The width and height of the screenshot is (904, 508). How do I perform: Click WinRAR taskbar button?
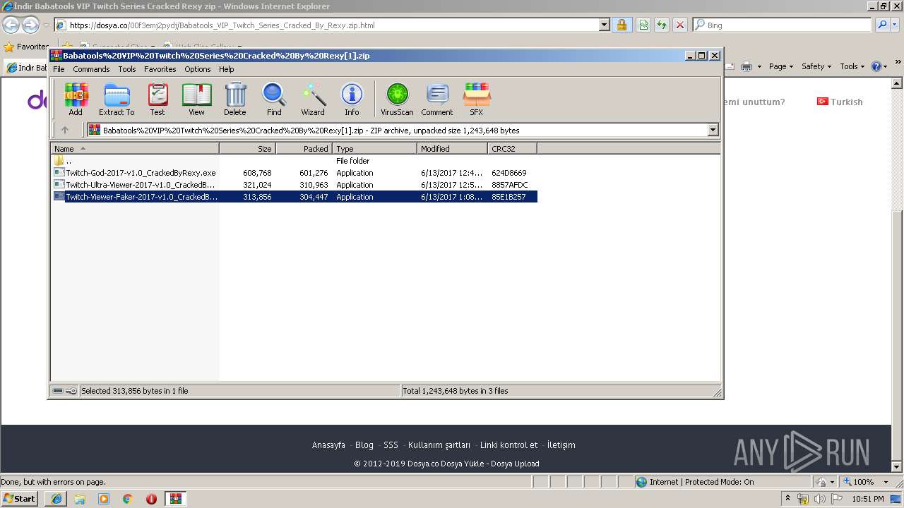point(176,499)
